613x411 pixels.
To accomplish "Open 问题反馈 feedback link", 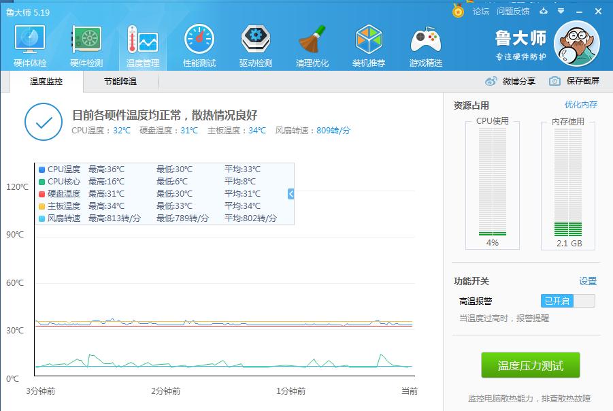I will (x=513, y=12).
